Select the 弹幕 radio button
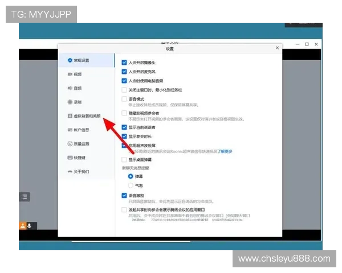The height and width of the screenshot is (273, 342). (x=131, y=176)
